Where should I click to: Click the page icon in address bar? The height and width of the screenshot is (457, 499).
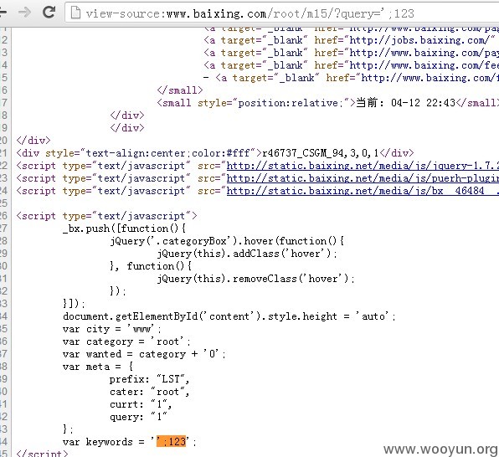point(75,13)
